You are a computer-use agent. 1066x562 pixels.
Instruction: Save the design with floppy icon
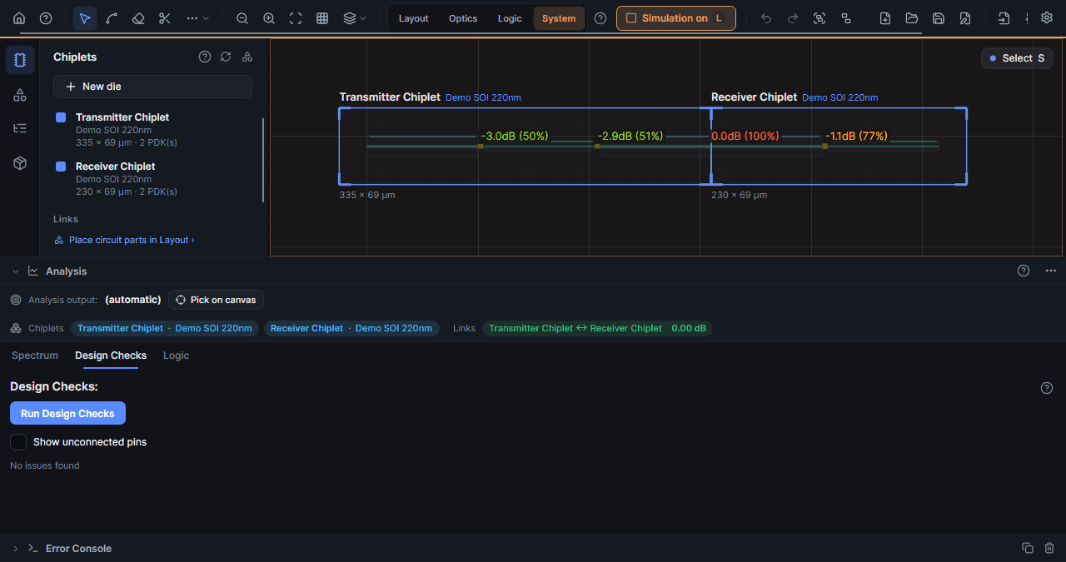pos(939,18)
